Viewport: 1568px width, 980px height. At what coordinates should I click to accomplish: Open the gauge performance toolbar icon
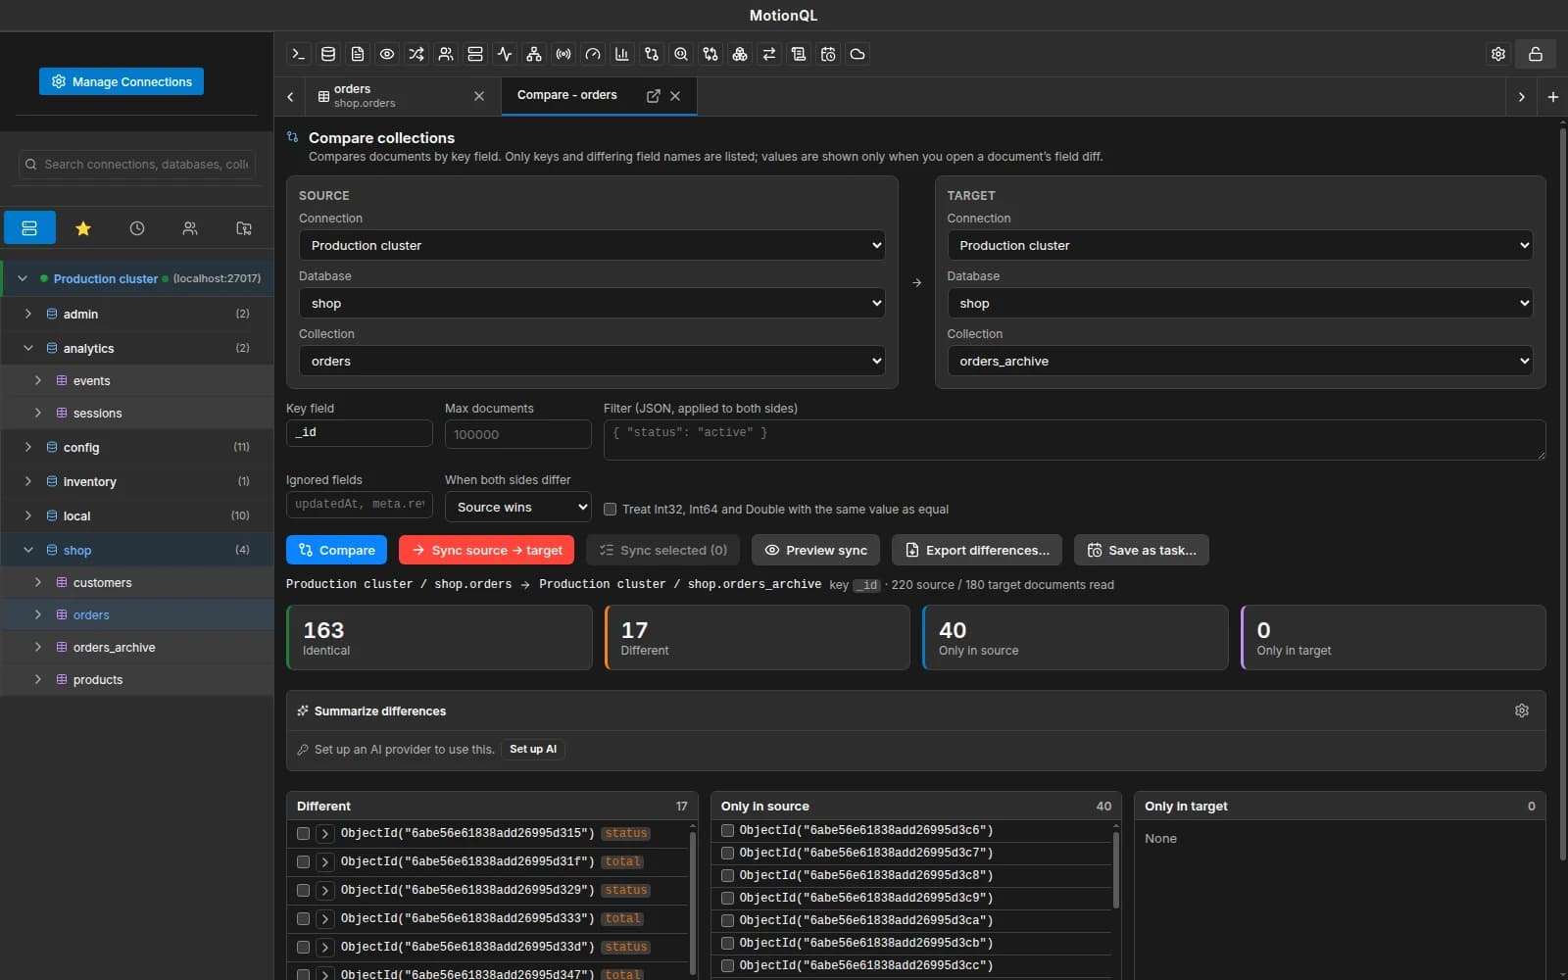(x=593, y=54)
